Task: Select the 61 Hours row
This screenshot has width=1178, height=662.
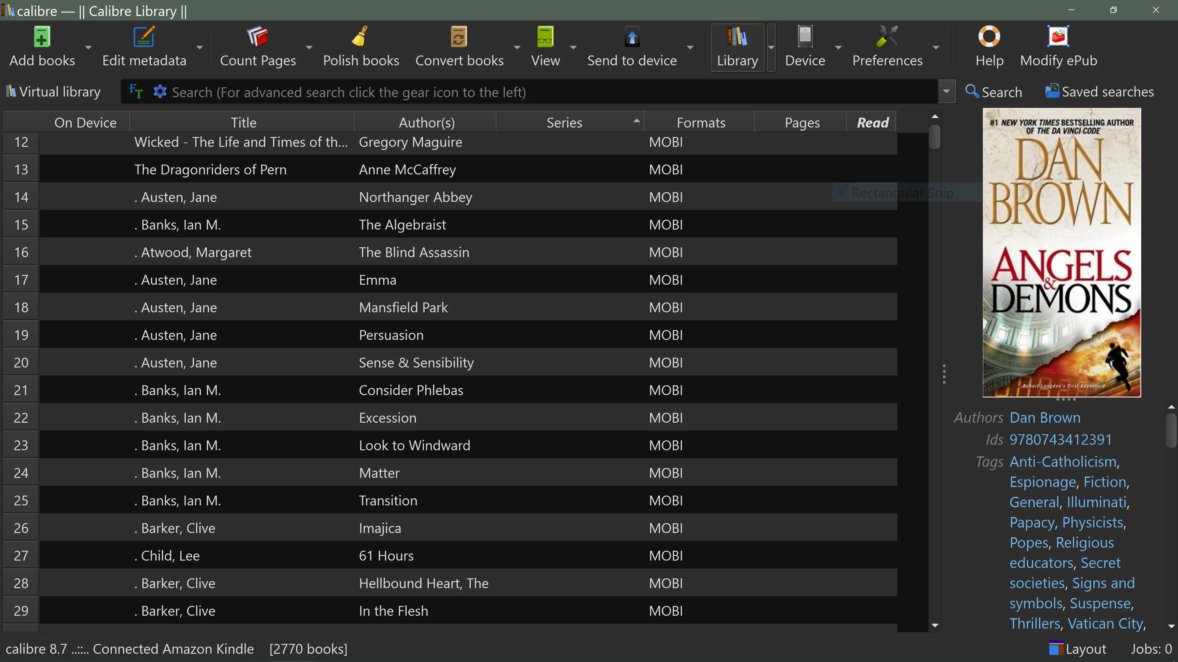Action: click(x=468, y=556)
